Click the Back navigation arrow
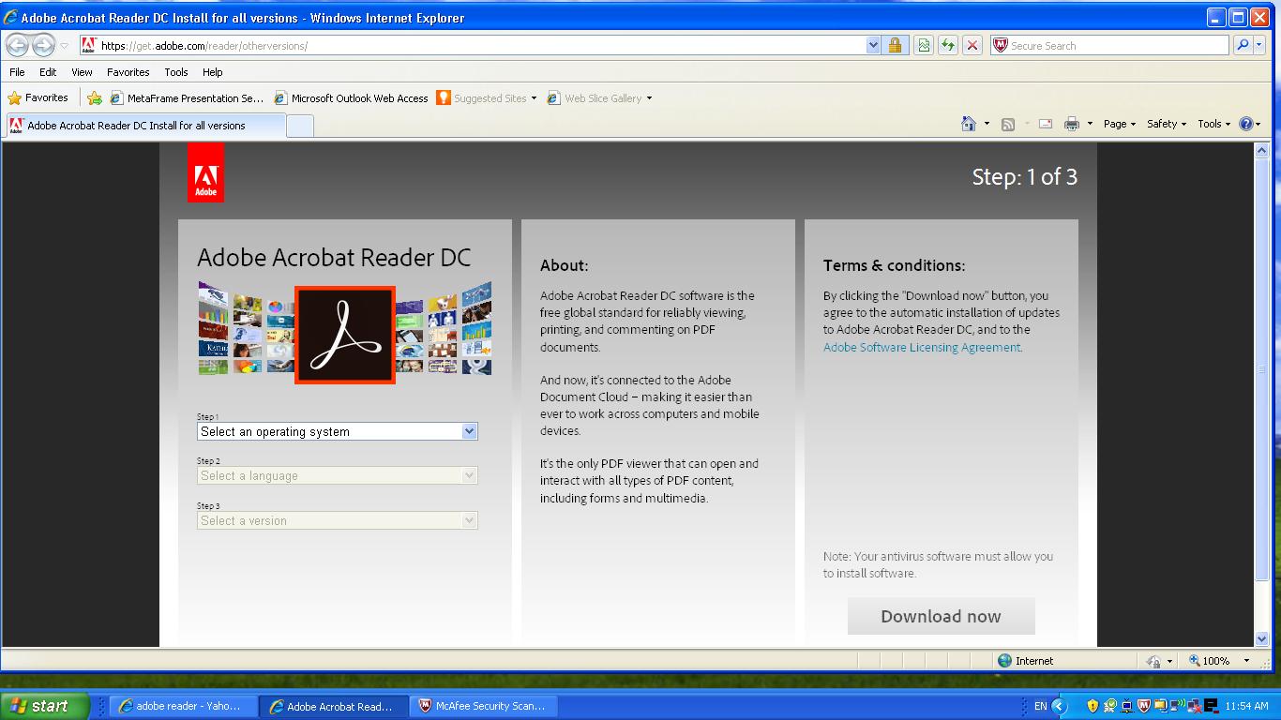 [x=18, y=45]
